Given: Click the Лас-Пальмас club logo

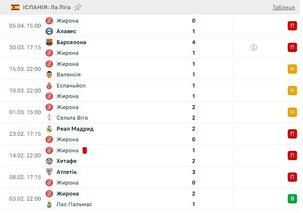Looking at the screenshot, I should (x=49, y=204).
